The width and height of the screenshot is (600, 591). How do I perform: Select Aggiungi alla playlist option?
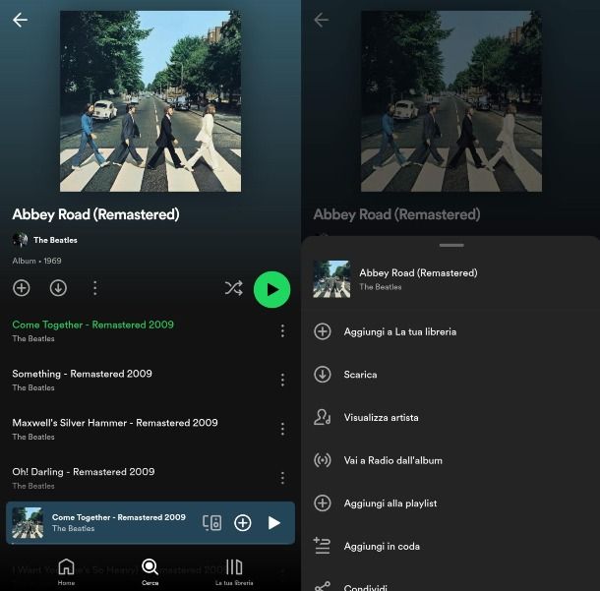coord(450,503)
